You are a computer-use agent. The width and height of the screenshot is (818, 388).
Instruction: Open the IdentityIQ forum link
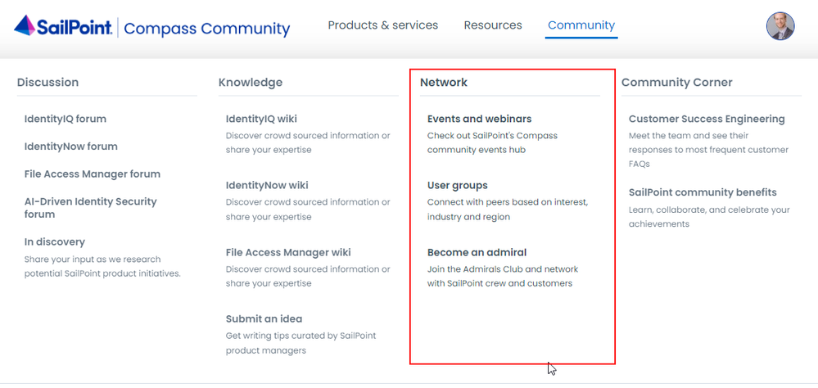[x=66, y=119]
